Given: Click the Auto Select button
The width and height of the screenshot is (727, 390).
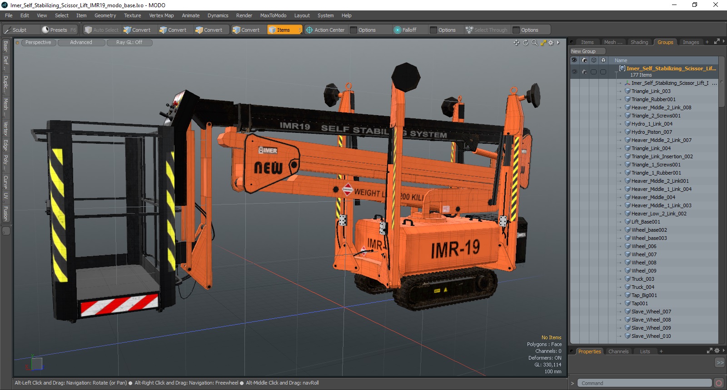Looking at the screenshot, I should [102, 30].
